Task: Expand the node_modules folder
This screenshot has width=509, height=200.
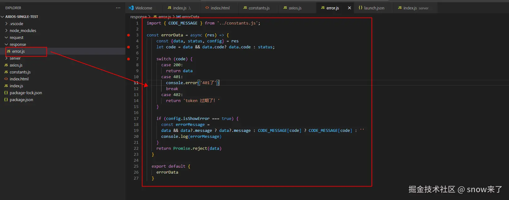Action: click(23, 30)
